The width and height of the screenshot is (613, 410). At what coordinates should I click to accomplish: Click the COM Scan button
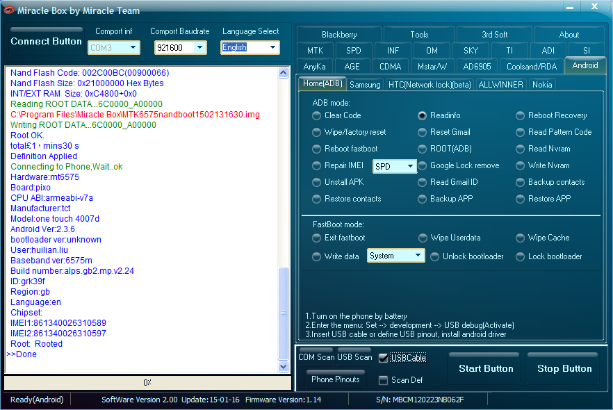pyautogui.click(x=316, y=357)
